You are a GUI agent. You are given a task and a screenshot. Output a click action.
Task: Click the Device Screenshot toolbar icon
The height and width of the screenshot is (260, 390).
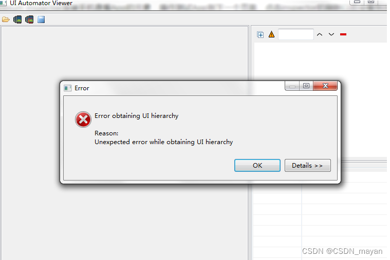(x=17, y=19)
